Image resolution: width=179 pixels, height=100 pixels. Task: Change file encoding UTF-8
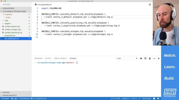pyautogui.click(x=134, y=99)
